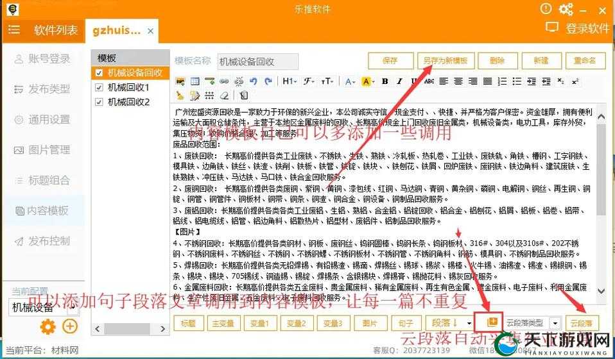Uncheck 机械设备回收 template checkbox

coord(99,73)
